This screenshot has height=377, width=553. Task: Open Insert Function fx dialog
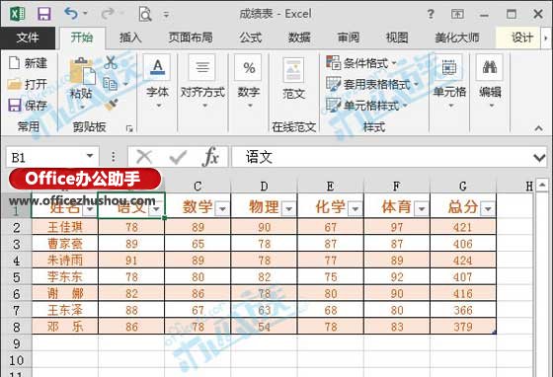click(211, 157)
